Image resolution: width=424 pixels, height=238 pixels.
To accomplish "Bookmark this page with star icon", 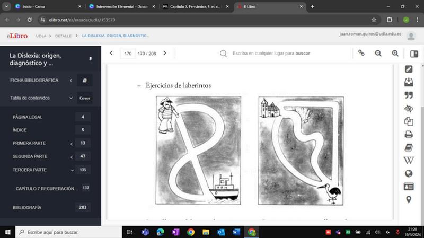I will [374, 20].
